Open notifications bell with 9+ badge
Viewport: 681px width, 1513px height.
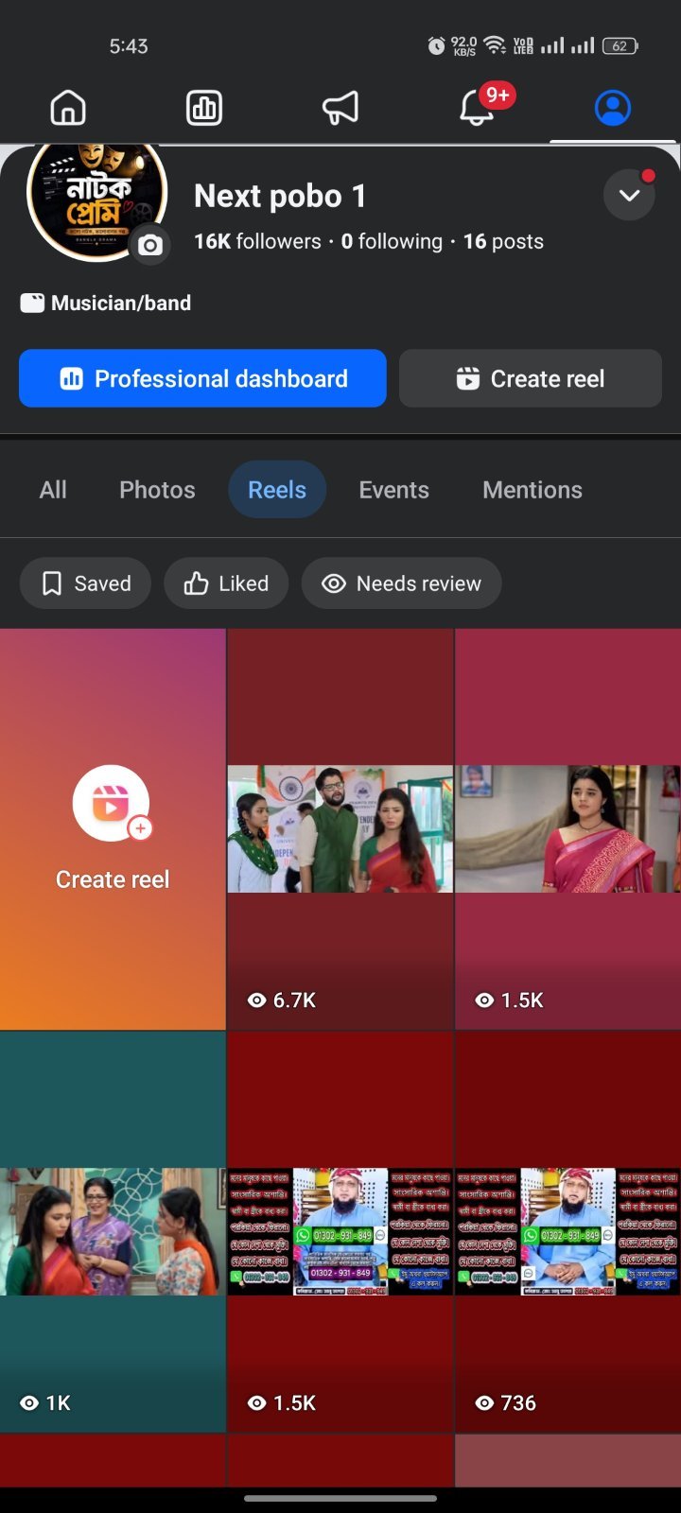478,108
